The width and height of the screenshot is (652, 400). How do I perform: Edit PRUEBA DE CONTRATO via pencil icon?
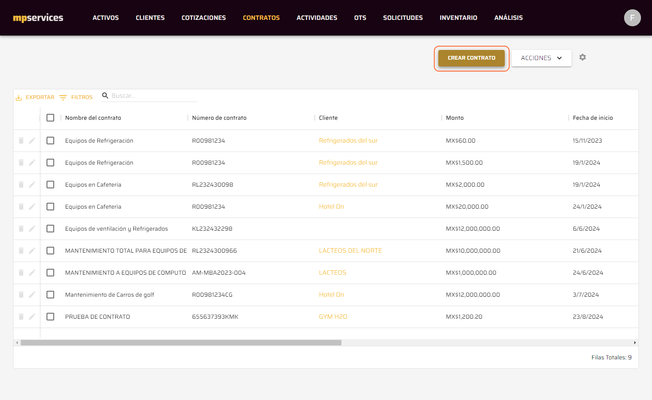pyautogui.click(x=32, y=317)
